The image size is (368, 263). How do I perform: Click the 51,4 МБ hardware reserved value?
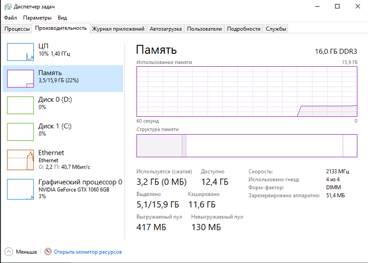(335, 195)
